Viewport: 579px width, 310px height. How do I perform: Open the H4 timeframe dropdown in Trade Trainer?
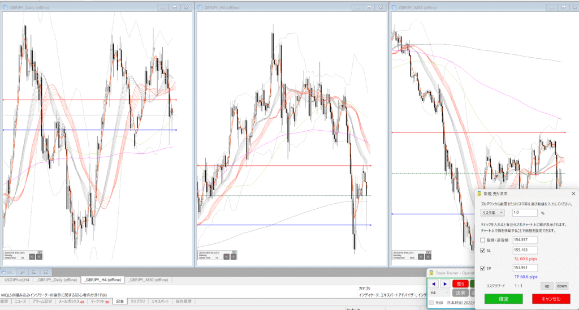click(x=439, y=292)
